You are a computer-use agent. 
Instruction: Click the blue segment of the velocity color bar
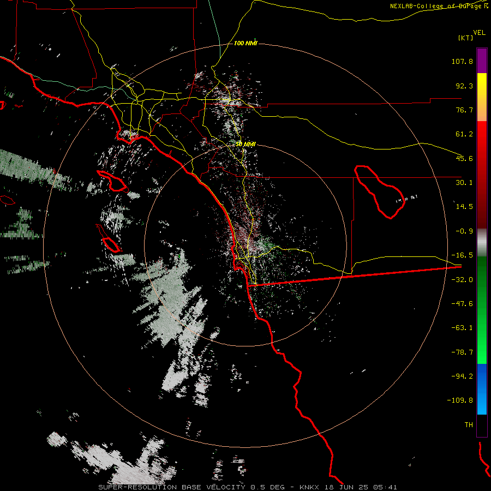tap(482, 389)
